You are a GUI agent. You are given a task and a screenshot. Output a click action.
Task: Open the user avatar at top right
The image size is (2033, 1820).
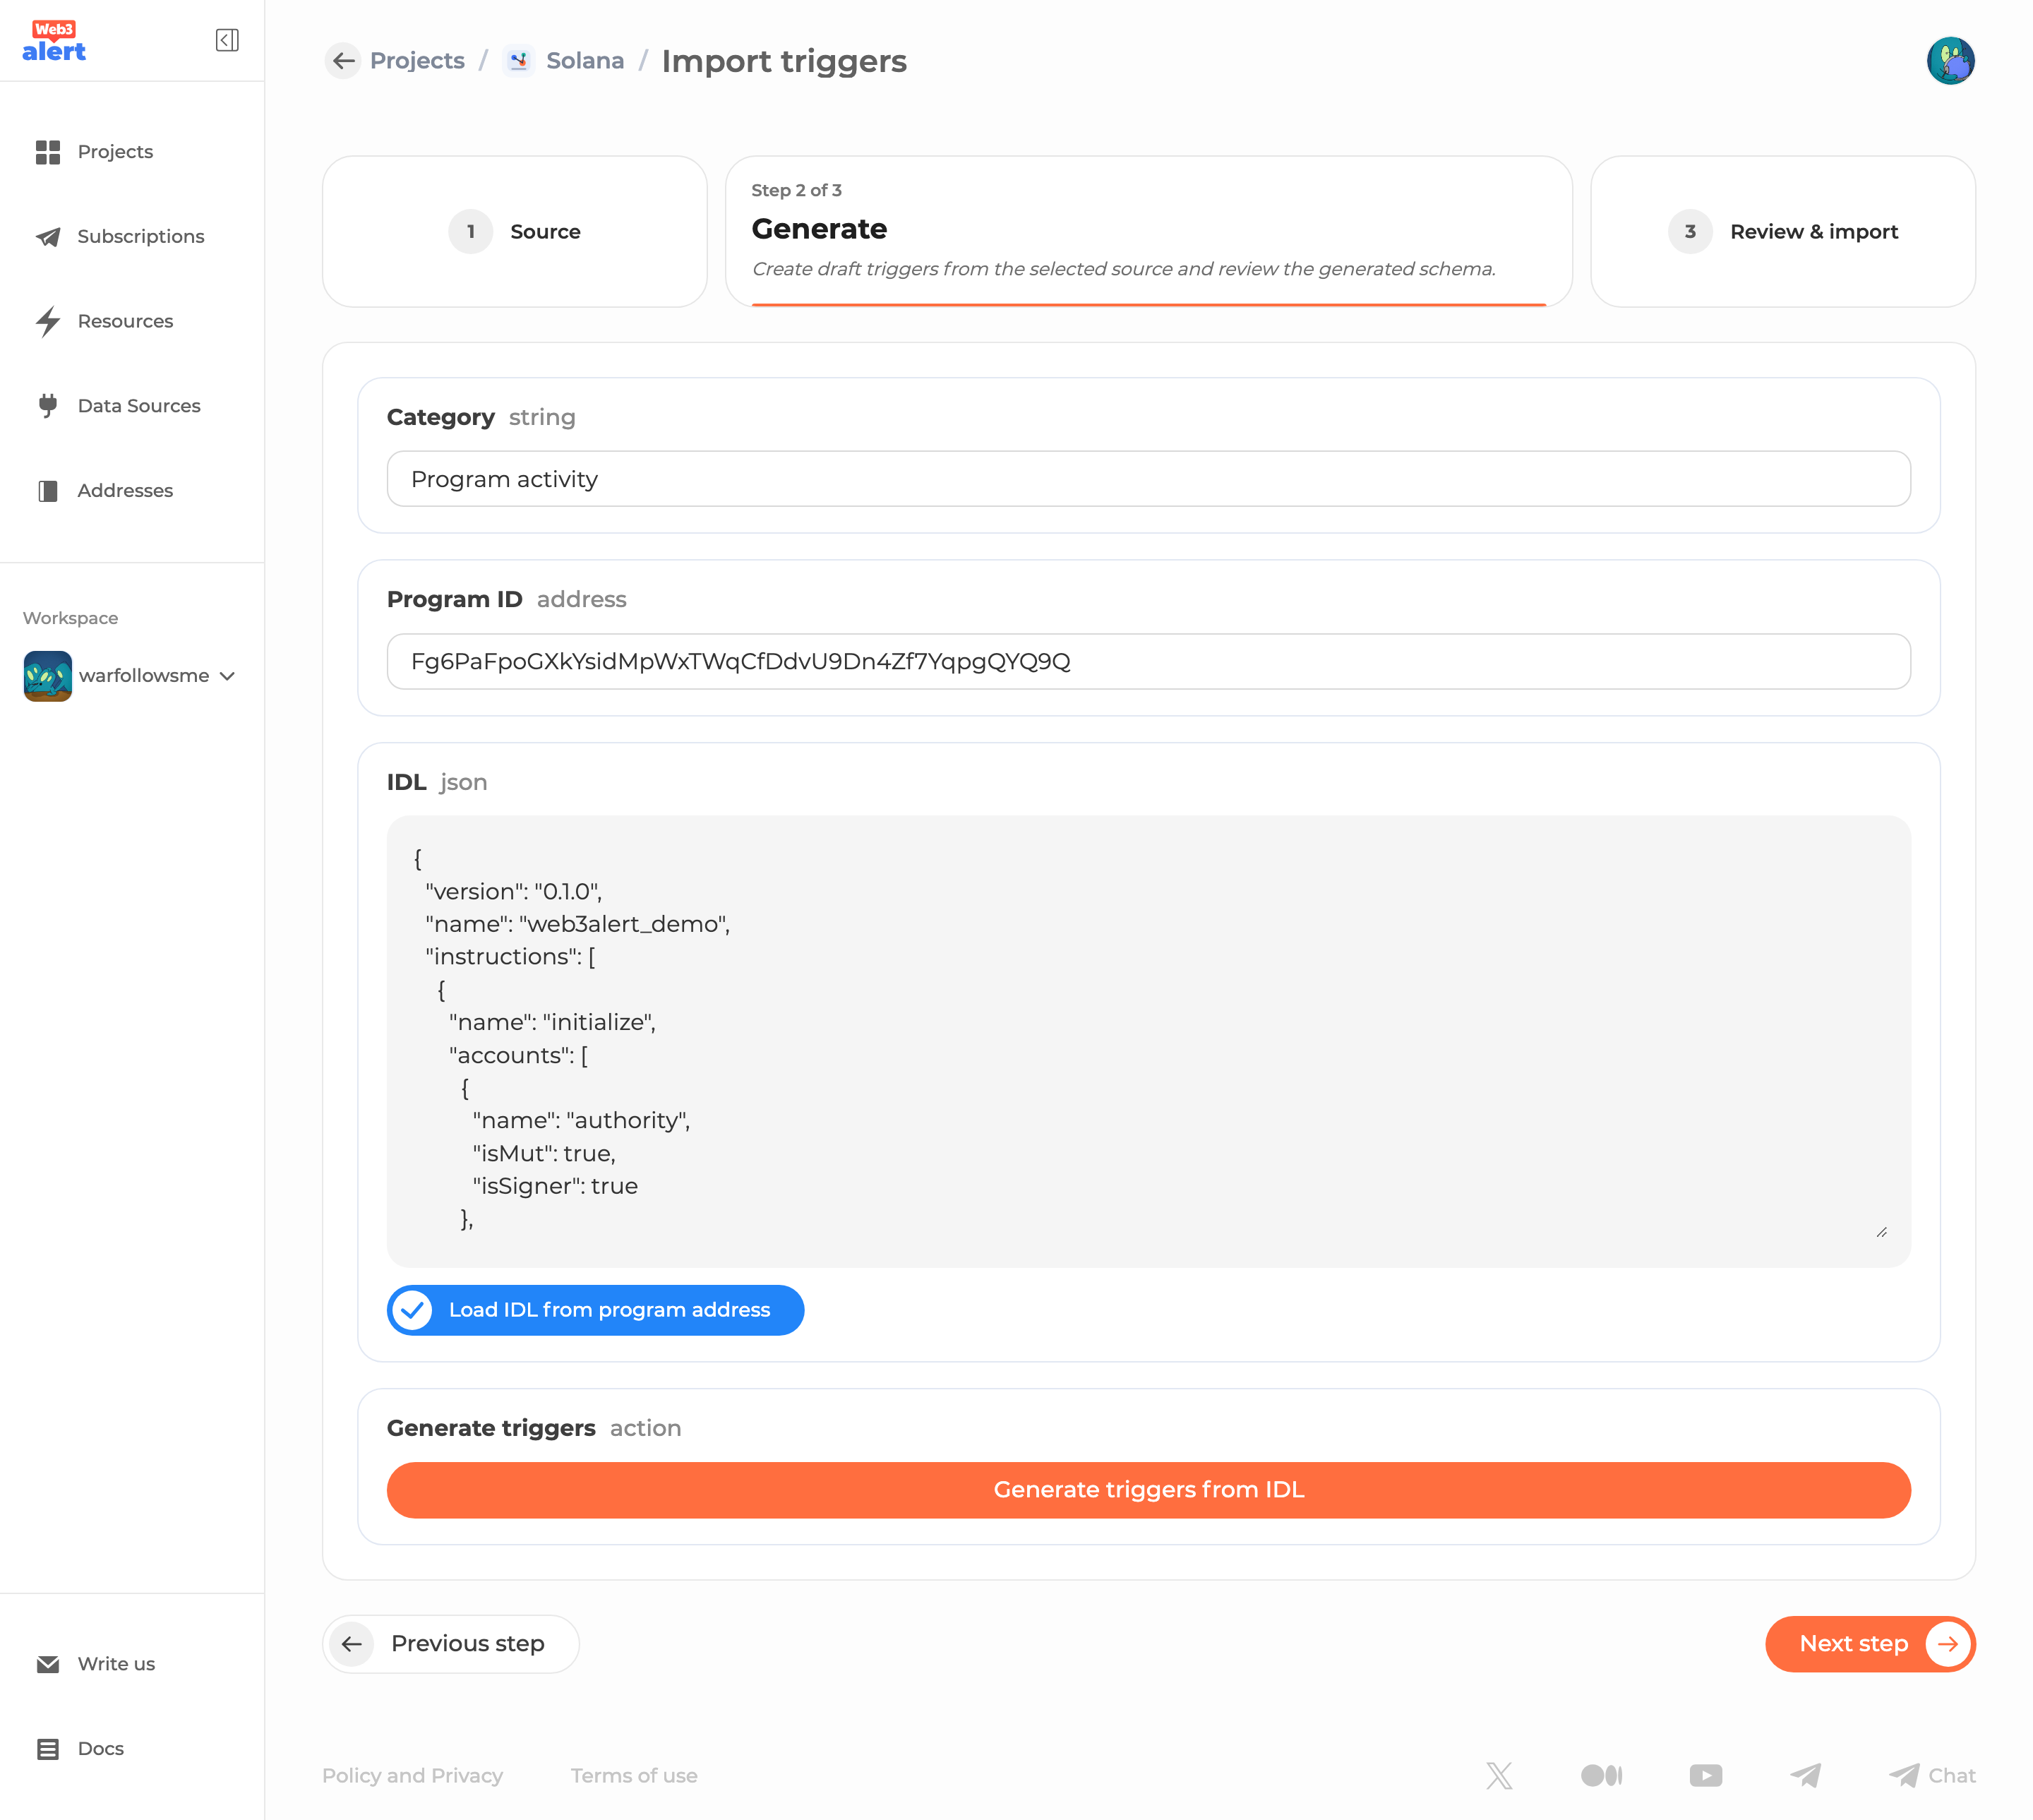click(x=1950, y=61)
